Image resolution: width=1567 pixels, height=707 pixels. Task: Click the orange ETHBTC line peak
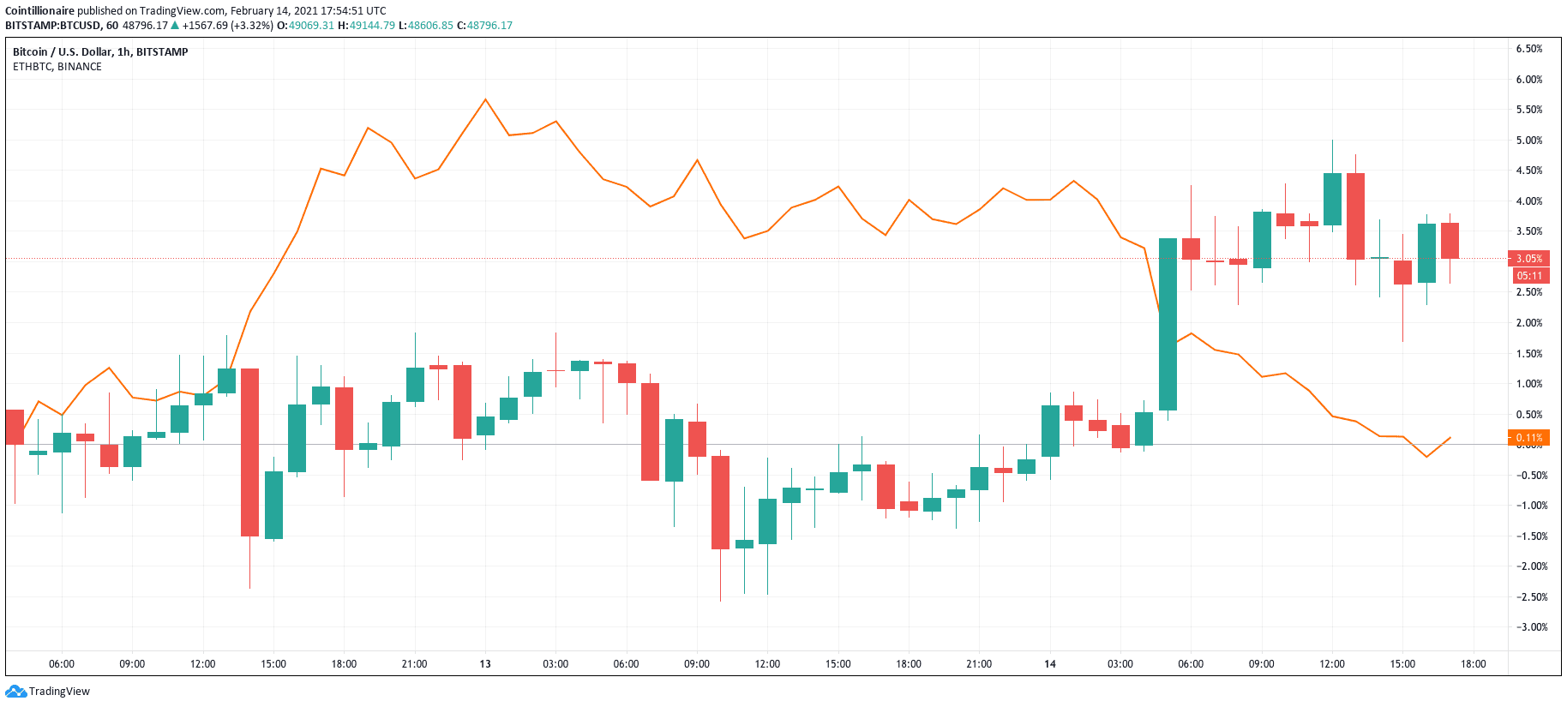pos(485,99)
